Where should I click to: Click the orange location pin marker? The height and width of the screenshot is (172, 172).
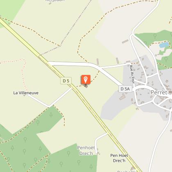coord(86,79)
